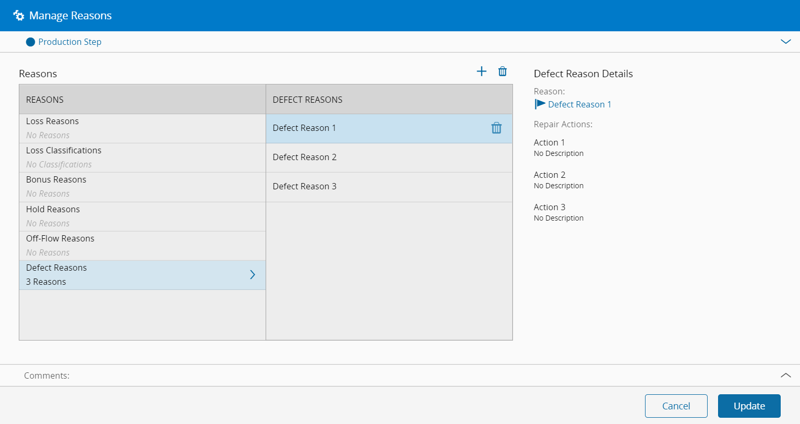Select Loss Reasons category
This screenshot has width=800, height=424.
[x=142, y=128]
